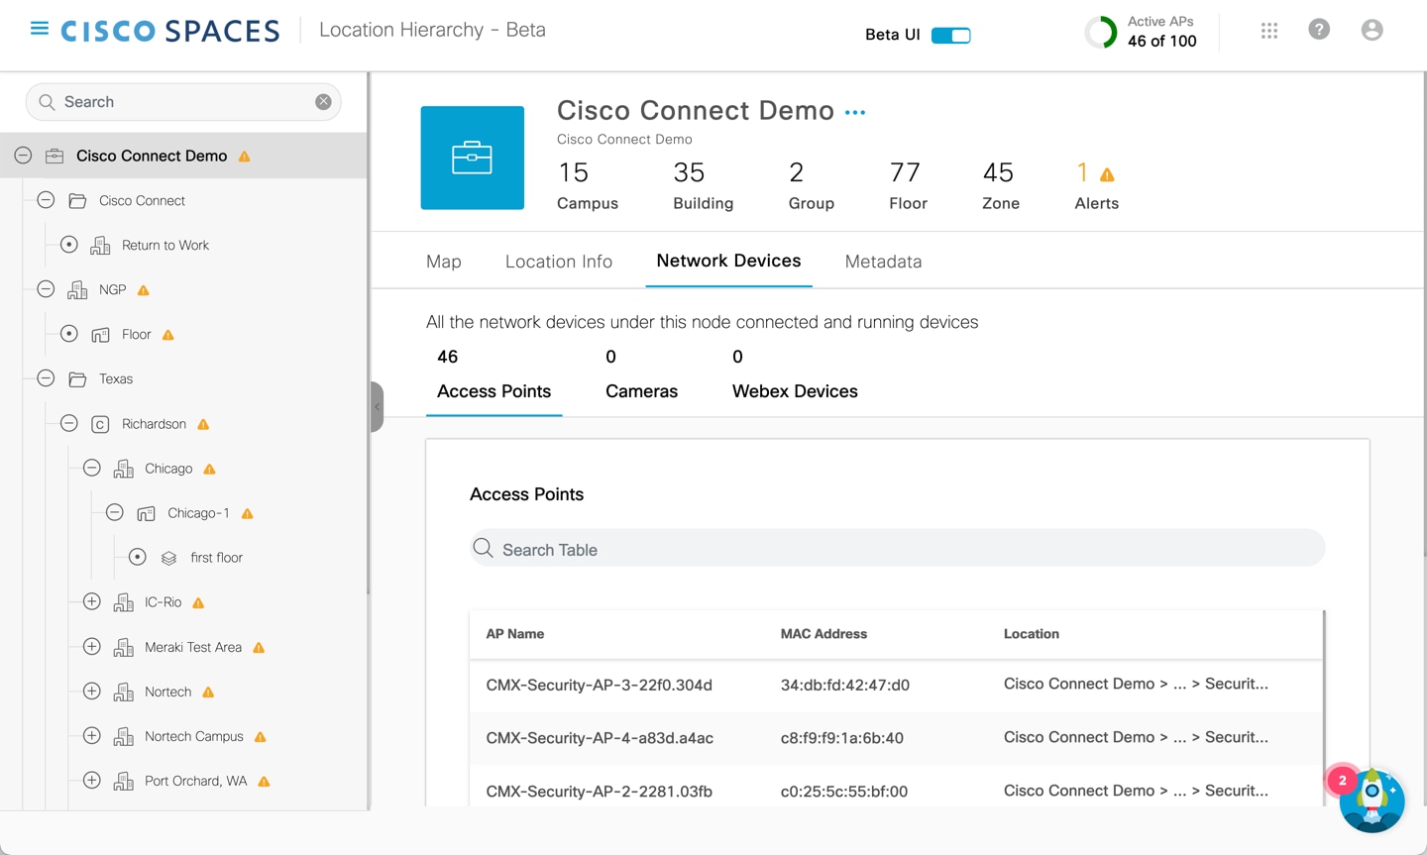This screenshot has width=1427, height=855.
Task: Select the Cameras device tab
Action: pos(641,374)
